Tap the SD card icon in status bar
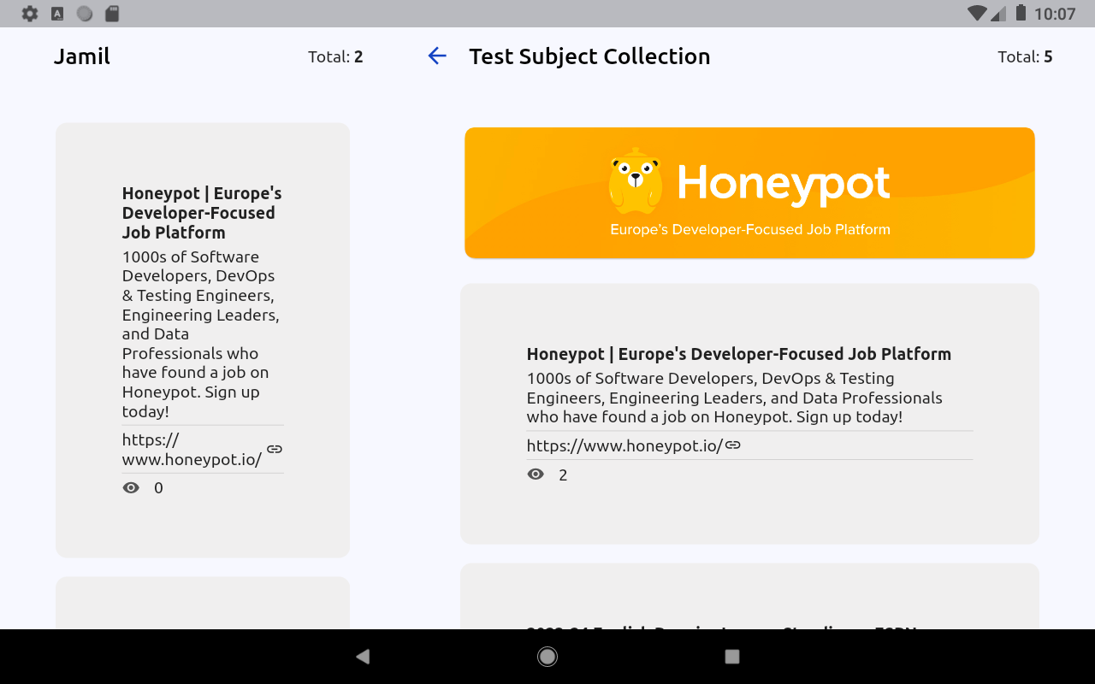Viewport: 1095px width, 684px height. (x=111, y=14)
